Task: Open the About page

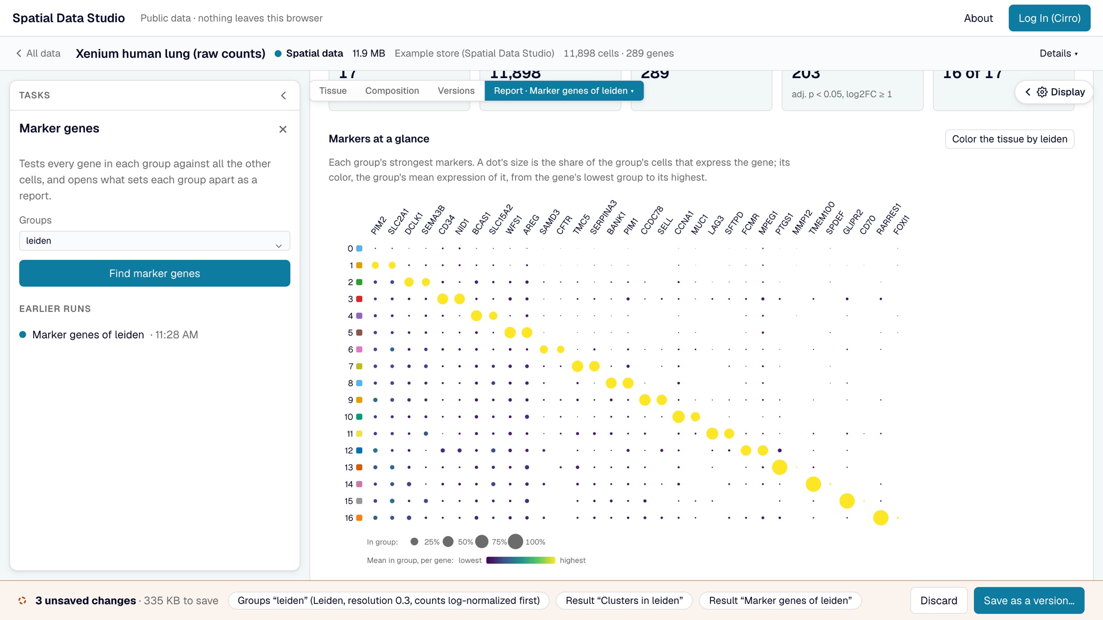Action: coord(978,18)
